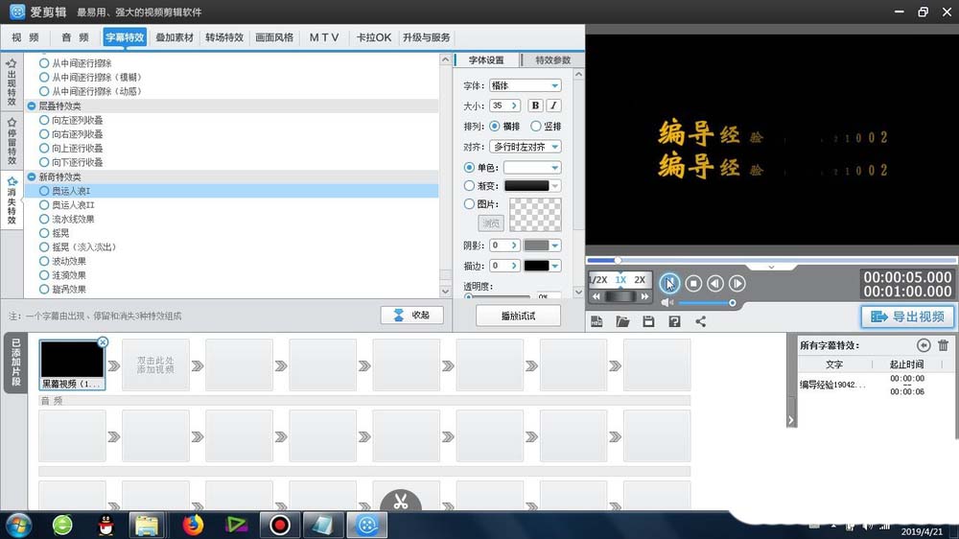Increase font size stepper arrow
The image size is (959, 539).
(x=514, y=105)
